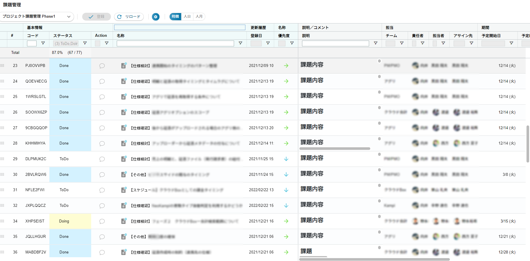Open the settings gear on the toolbar
Screen dimensions: 530x261
tap(156, 17)
